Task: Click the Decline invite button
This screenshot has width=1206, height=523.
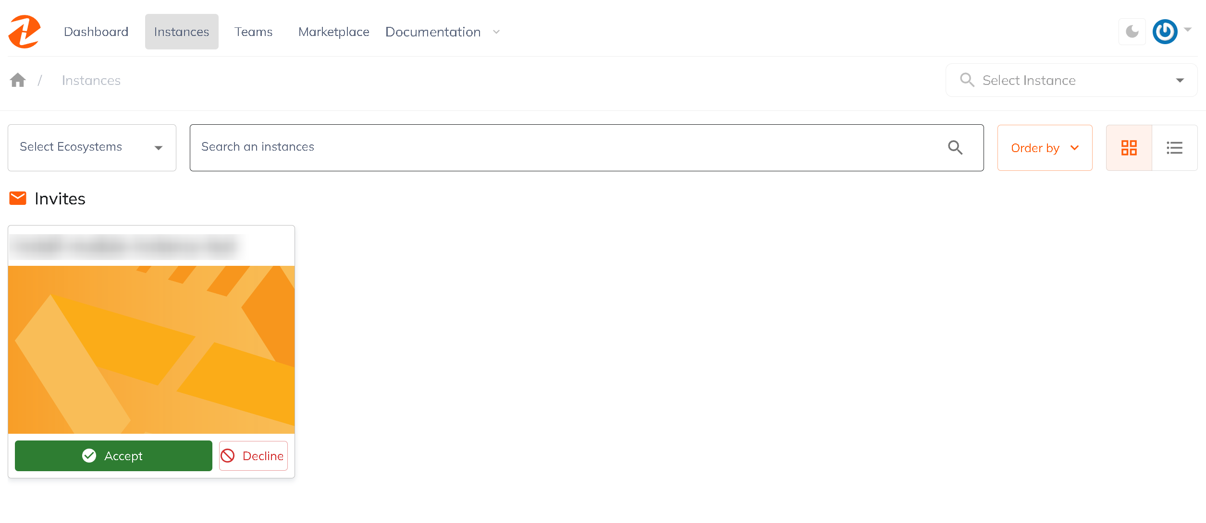Action: (x=252, y=455)
